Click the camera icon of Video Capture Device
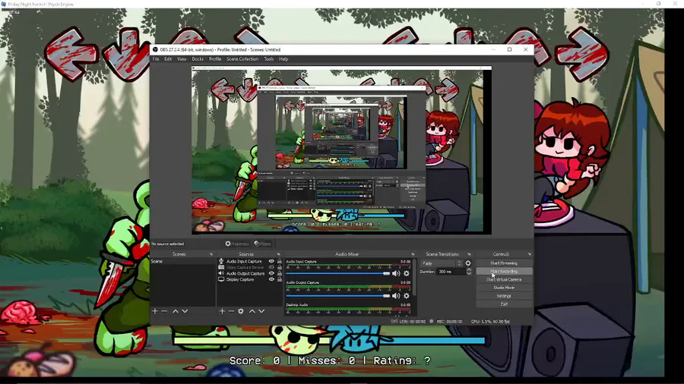The height and width of the screenshot is (384, 684). [x=221, y=267]
